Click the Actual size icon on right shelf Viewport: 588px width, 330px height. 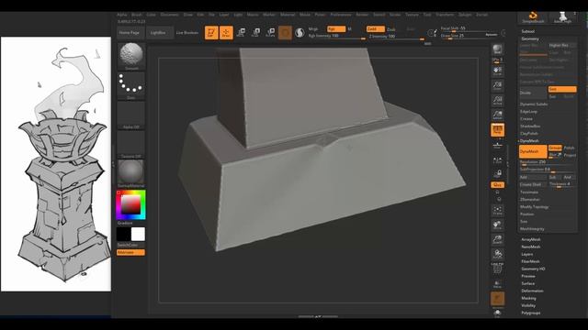pyautogui.click(x=498, y=100)
